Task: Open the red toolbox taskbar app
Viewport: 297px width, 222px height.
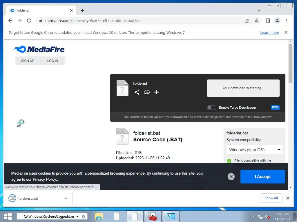Action: point(153,216)
